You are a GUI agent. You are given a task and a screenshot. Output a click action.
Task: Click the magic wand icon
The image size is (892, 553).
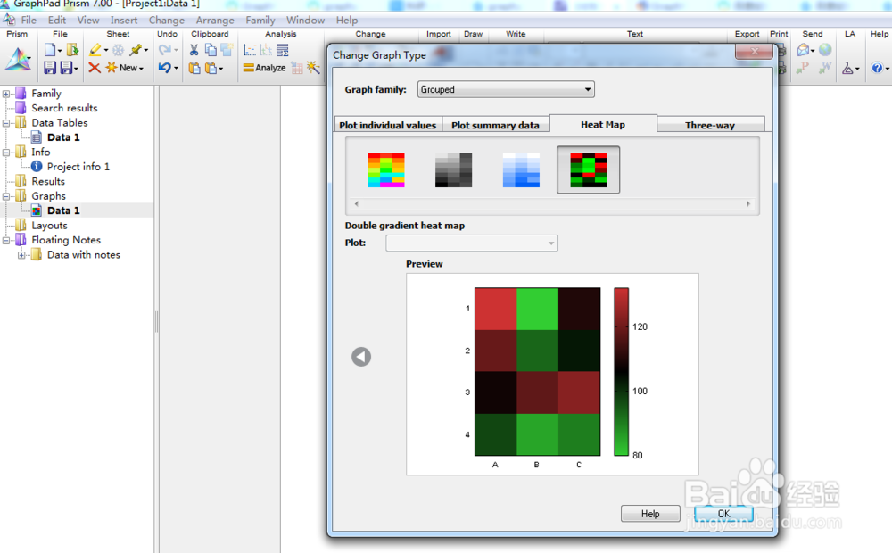pos(313,68)
